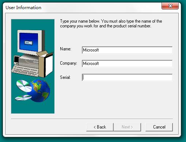Click the greyed-out Next button
This screenshot has height=142, width=186.
tap(127, 127)
